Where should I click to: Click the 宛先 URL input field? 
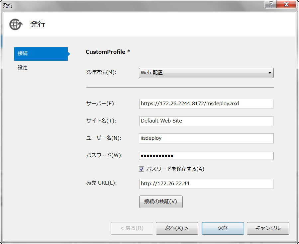206,184
